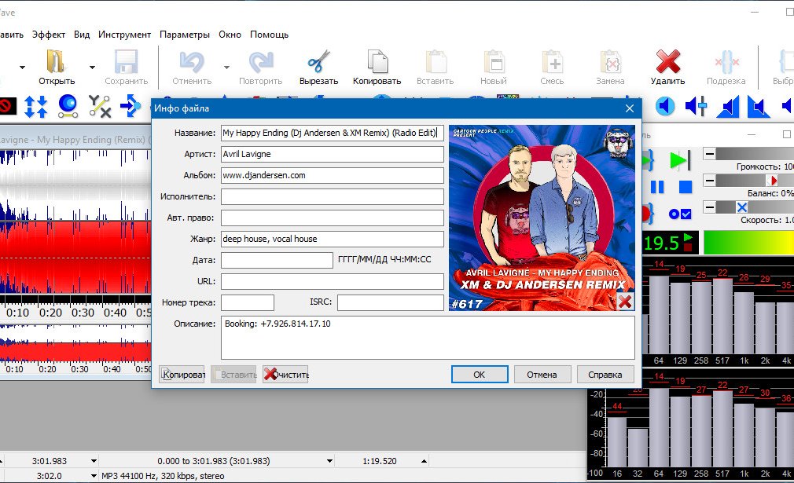Image resolution: width=794 pixels, height=483 pixels.
Task: Click the Скорость slider X handle
Action: [x=742, y=207]
